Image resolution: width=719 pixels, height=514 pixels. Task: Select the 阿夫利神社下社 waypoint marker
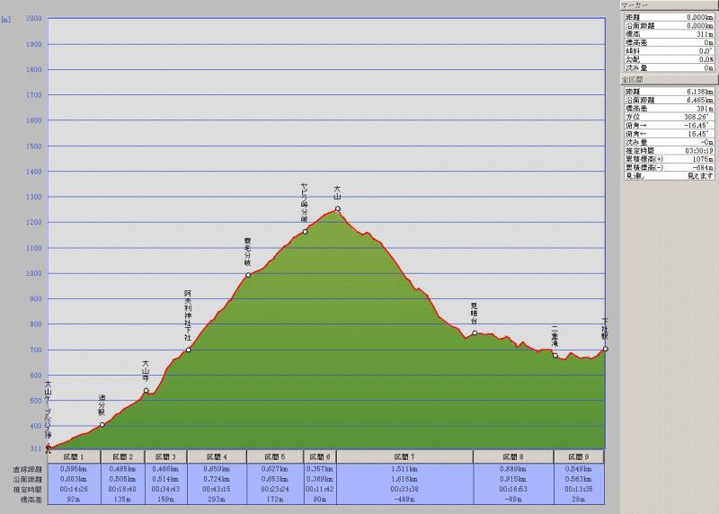click(x=189, y=350)
